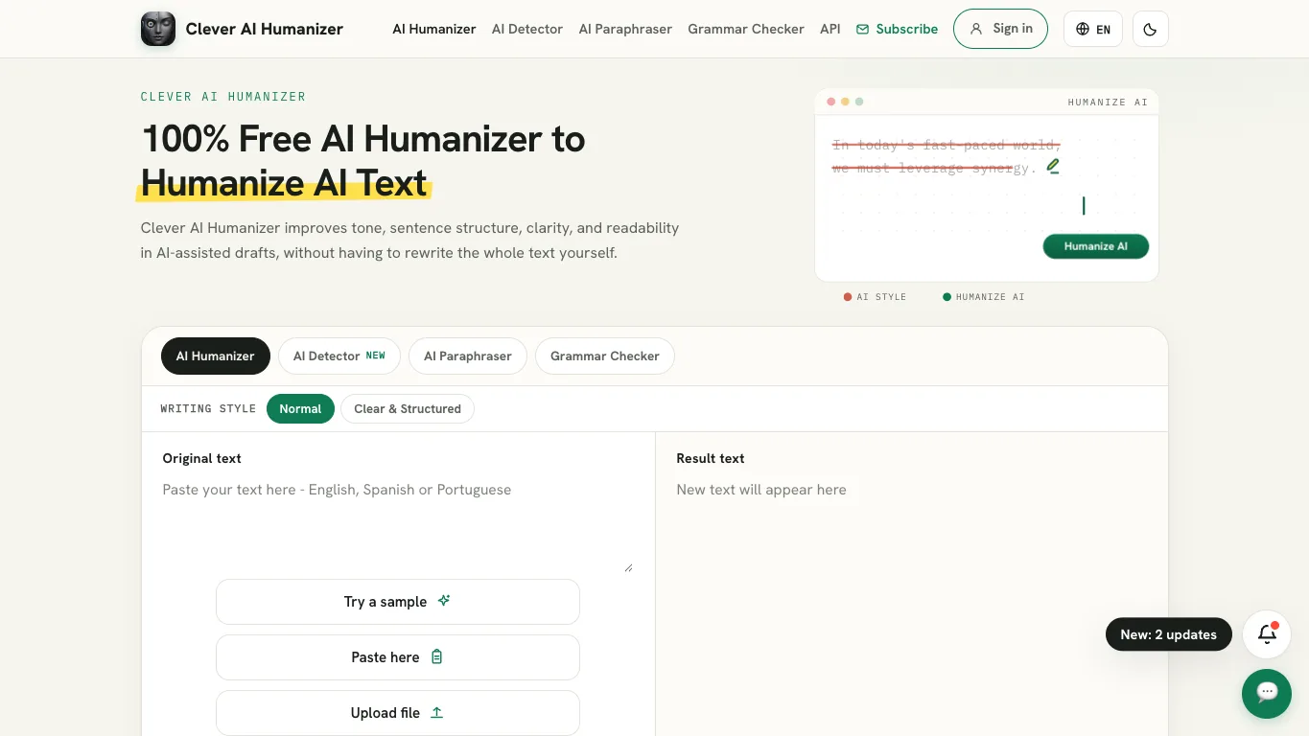Screen dimensions: 1309x736
Task: Click the sparkle icon in Try a sample
Action: coord(444,601)
